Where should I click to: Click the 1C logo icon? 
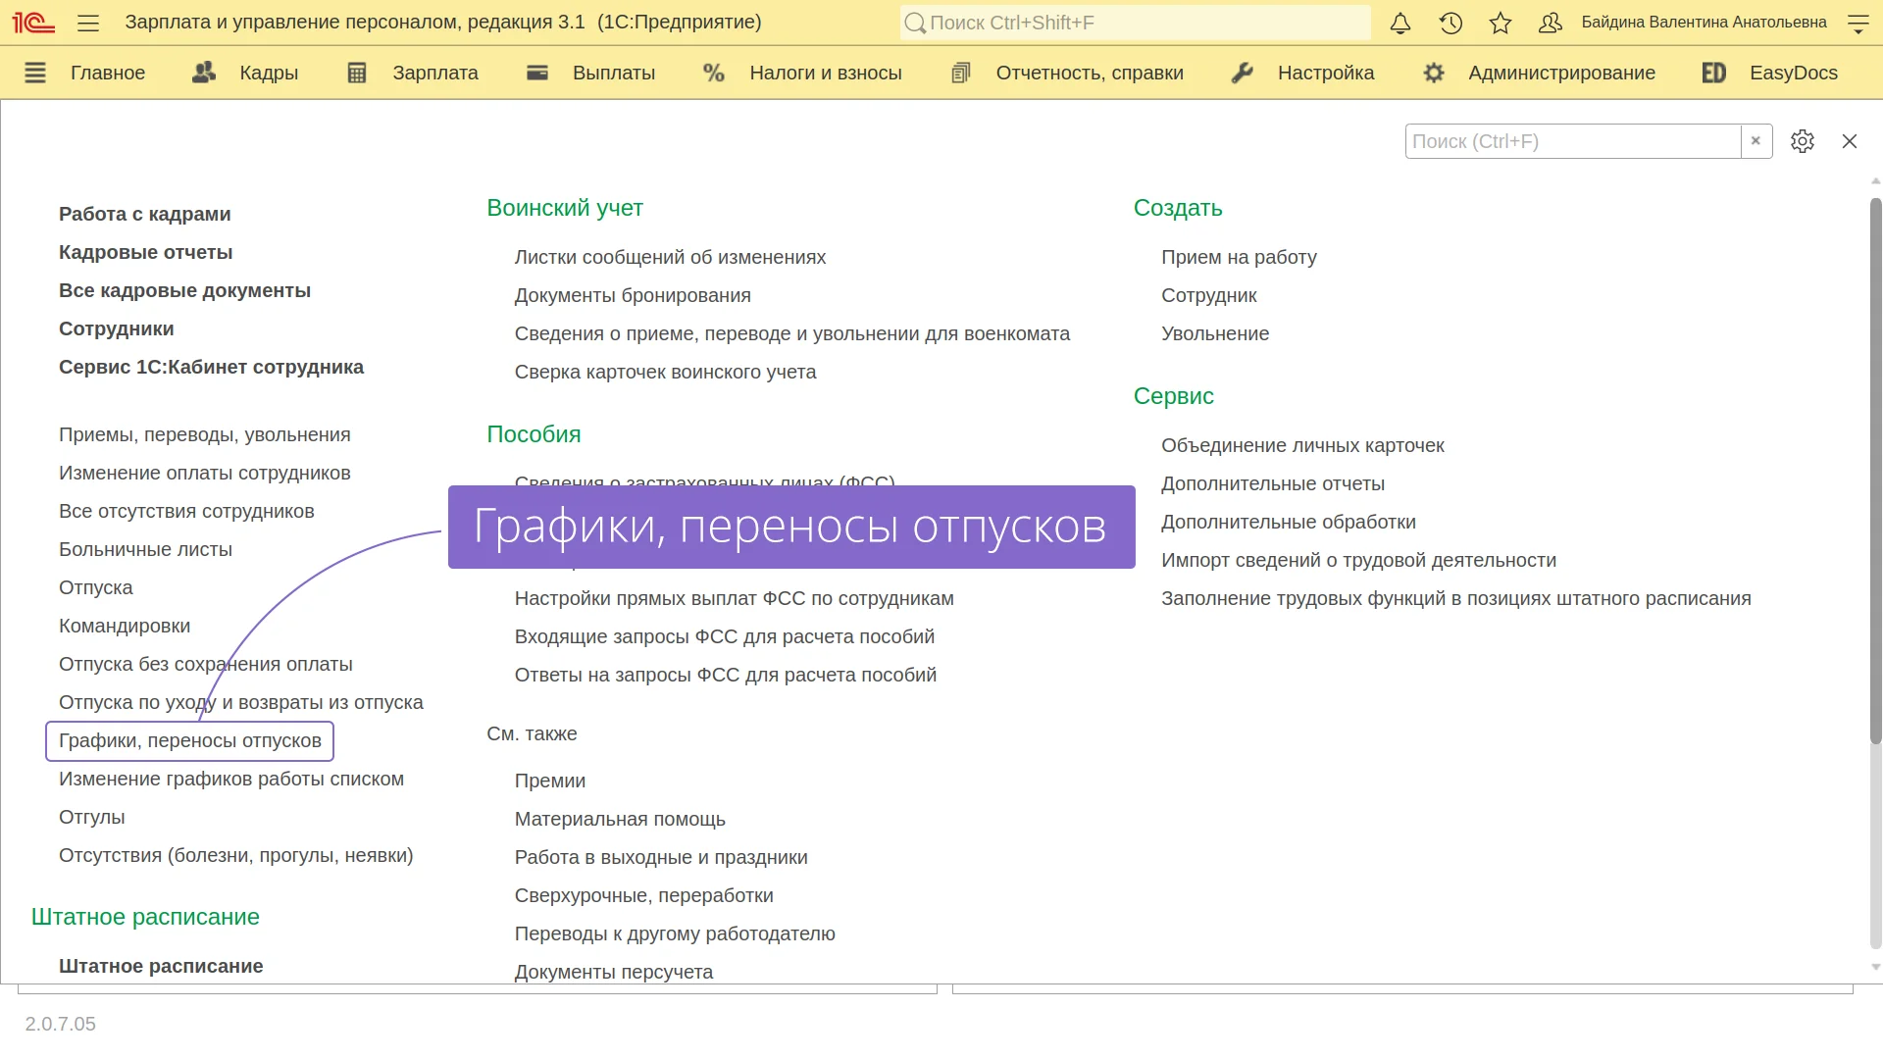pyautogui.click(x=32, y=23)
